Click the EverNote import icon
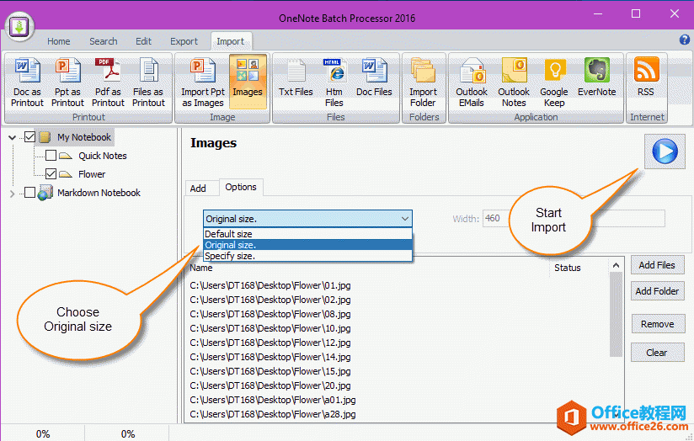 pos(596,82)
